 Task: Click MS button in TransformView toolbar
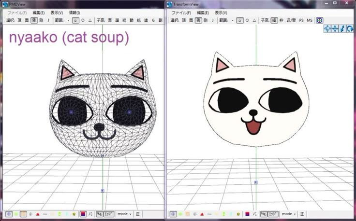coord(310,20)
